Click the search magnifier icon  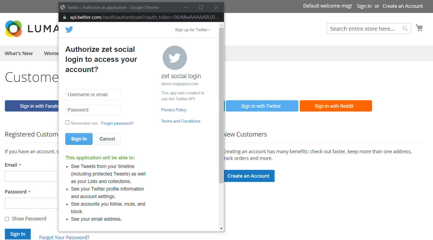[405, 28]
